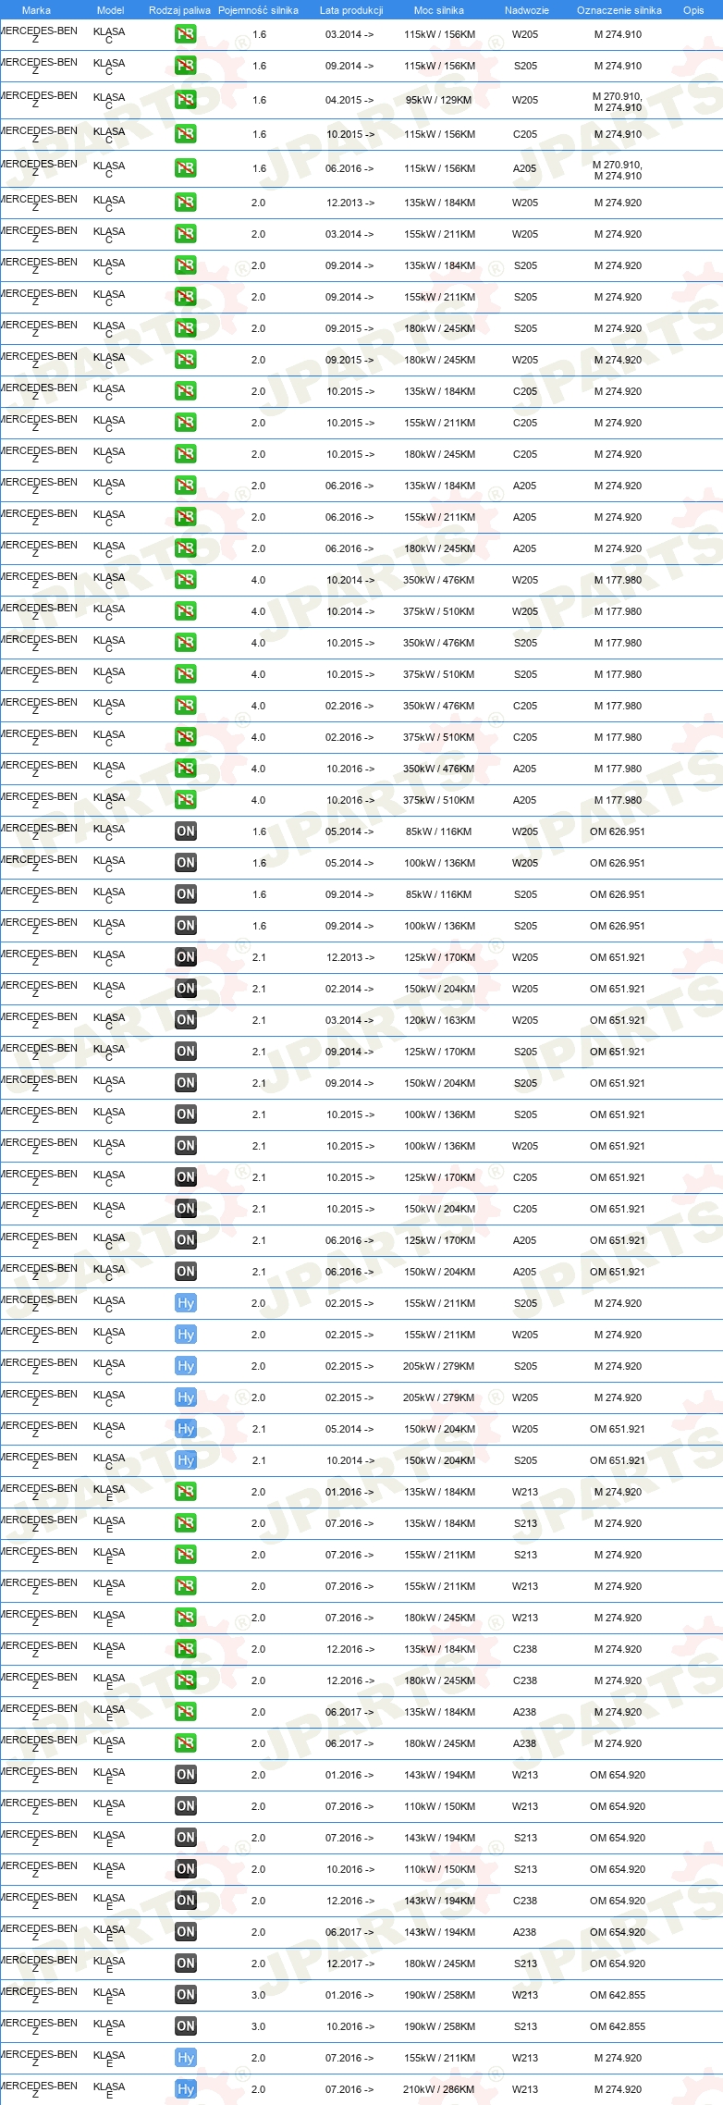Click the Opis column header
This screenshot has height=2105, width=723.
[x=693, y=10]
